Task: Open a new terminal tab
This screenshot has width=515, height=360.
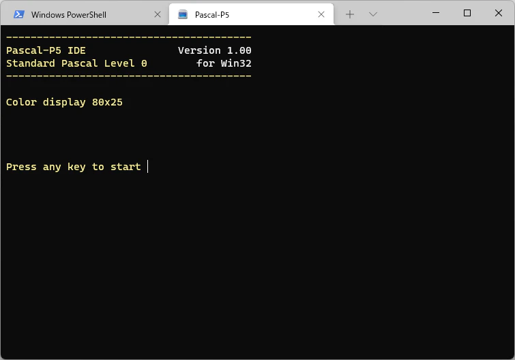Action: 350,14
